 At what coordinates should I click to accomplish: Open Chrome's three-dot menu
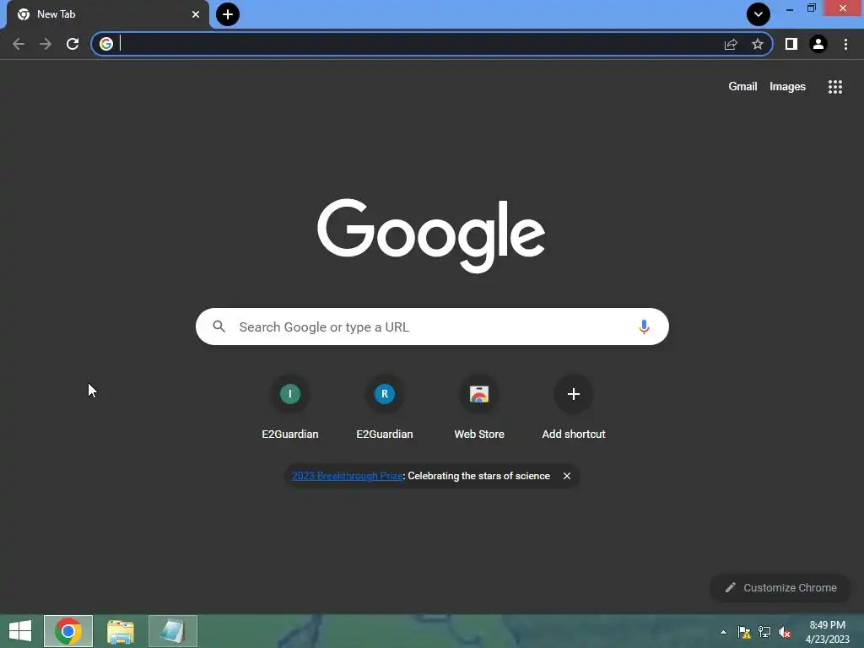pos(845,44)
